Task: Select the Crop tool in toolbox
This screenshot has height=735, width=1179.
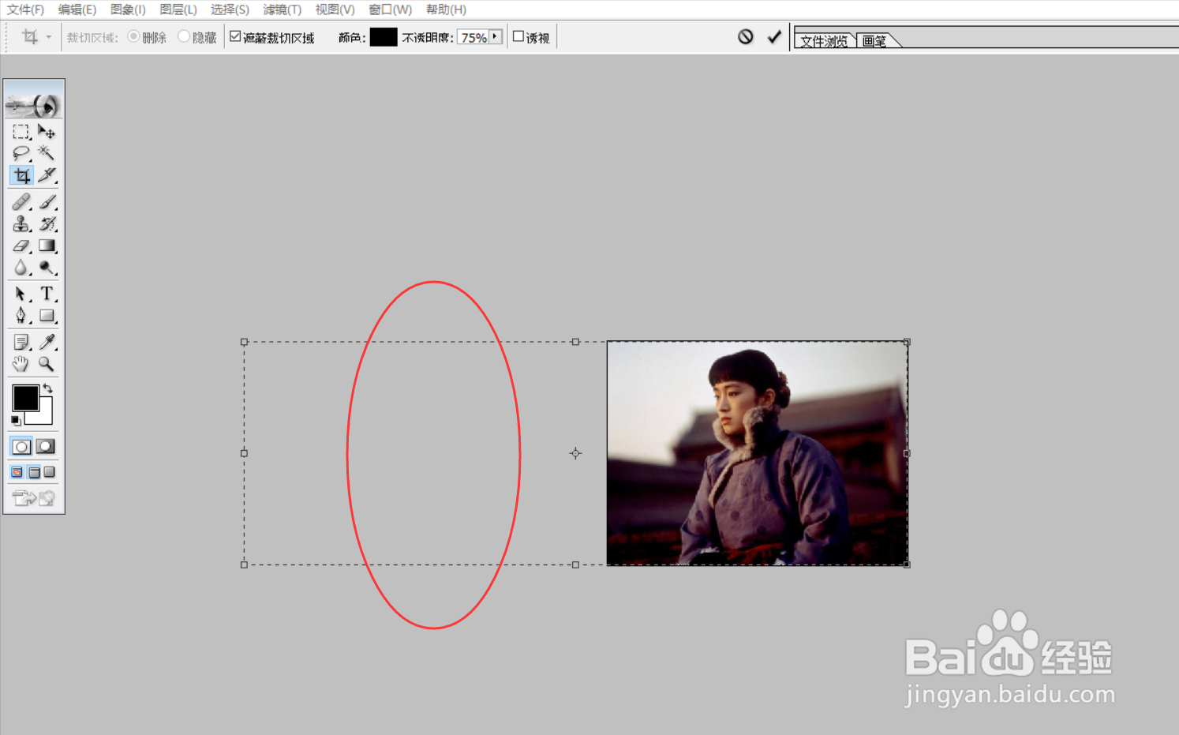Action: coord(21,175)
